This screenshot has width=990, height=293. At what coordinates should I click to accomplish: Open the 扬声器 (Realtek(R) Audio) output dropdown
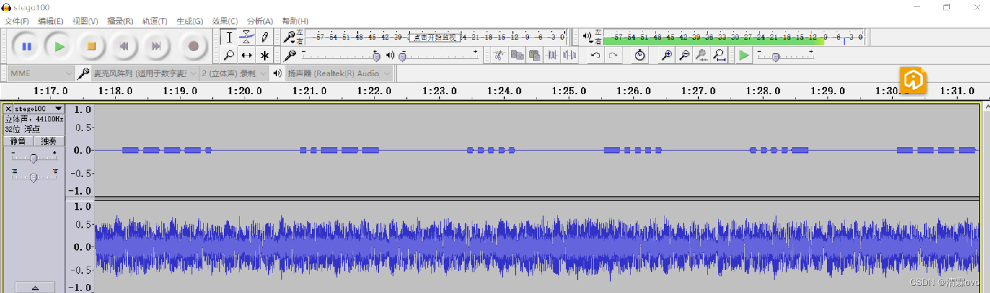(339, 74)
